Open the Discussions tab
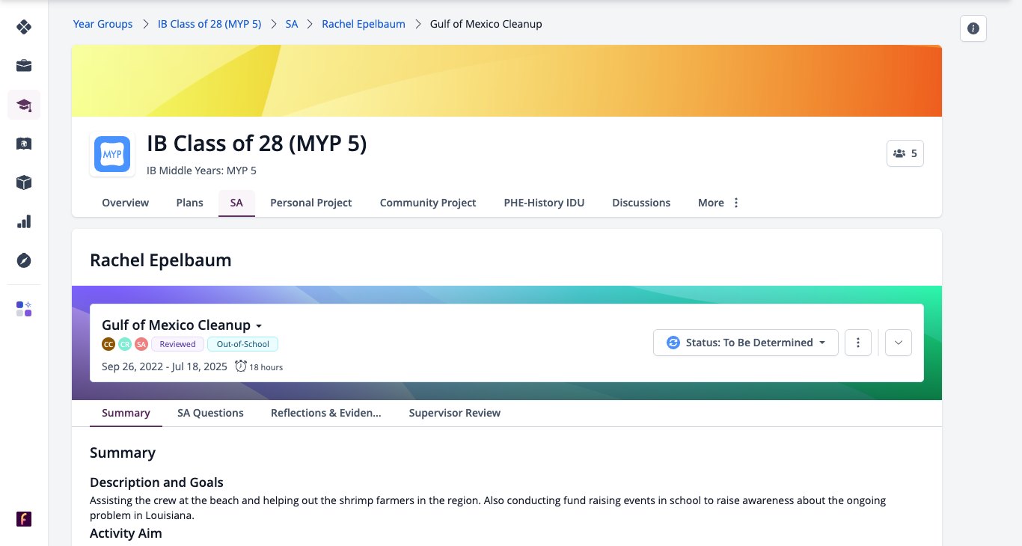1022x546 pixels. 641,203
